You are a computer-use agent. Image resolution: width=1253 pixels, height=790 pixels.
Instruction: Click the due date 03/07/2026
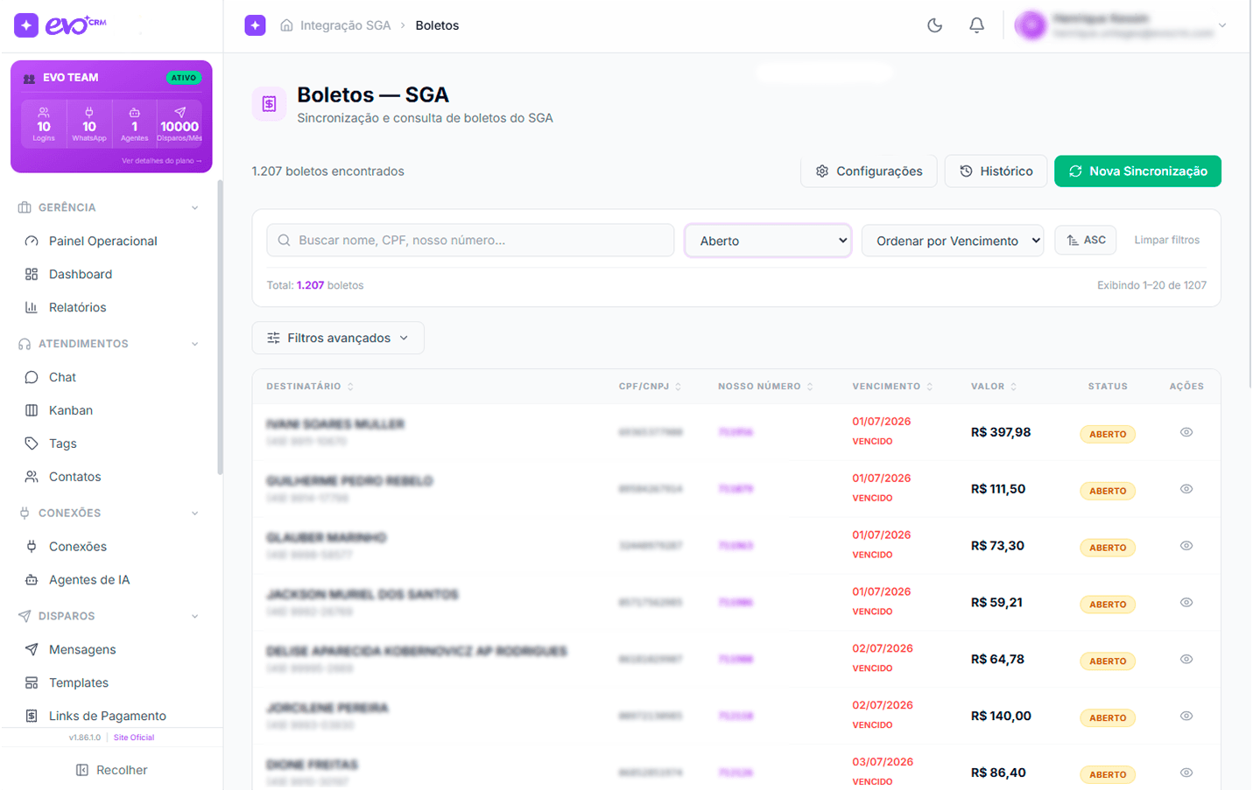pos(883,762)
